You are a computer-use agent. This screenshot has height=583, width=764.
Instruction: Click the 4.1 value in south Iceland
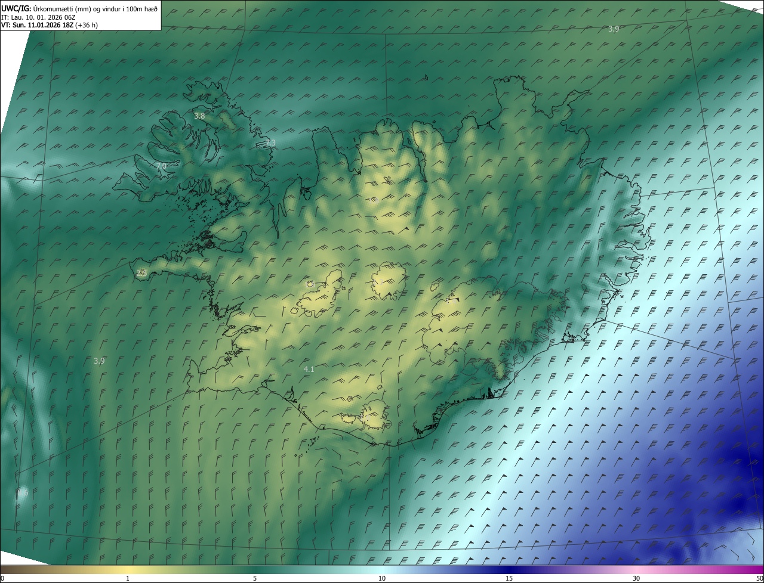[309, 370]
